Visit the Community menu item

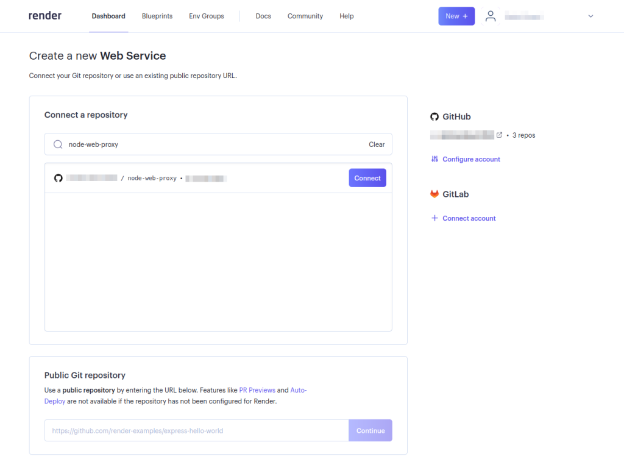[305, 16]
